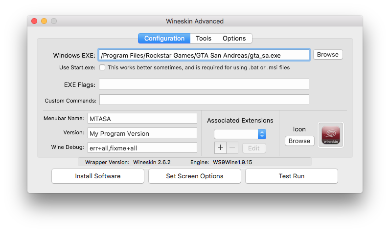
Task: Click the plus button to add extension
Action: (x=220, y=148)
